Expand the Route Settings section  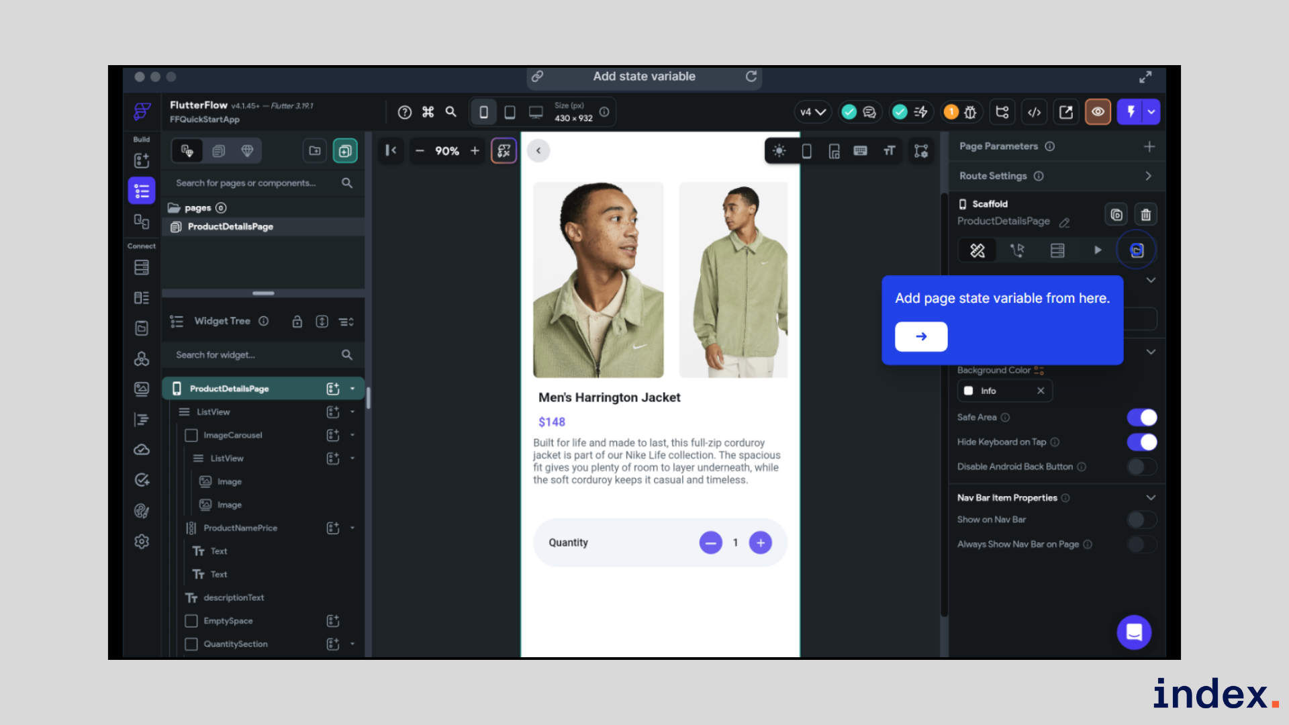pyautogui.click(x=1148, y=176)
